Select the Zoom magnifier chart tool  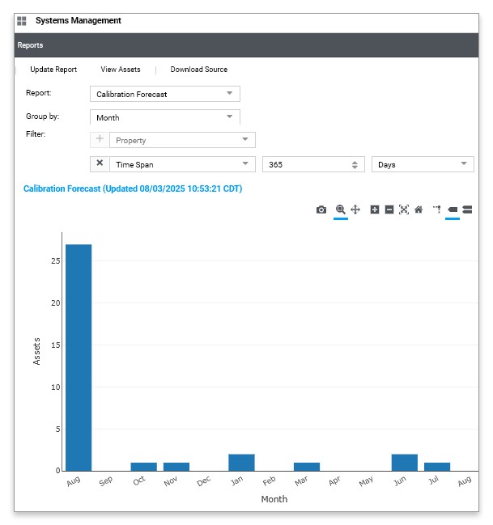click(x=341, y=210)
